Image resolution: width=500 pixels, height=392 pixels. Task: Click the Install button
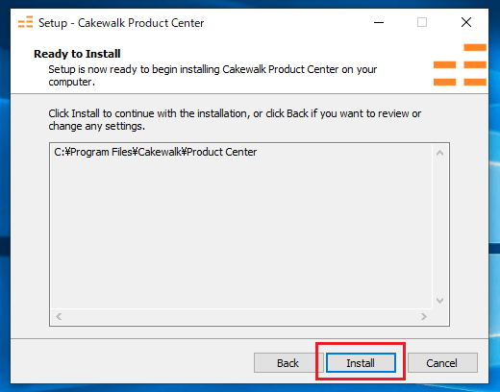point(361,363)
